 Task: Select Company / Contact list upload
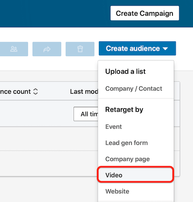tap(134, 88)
